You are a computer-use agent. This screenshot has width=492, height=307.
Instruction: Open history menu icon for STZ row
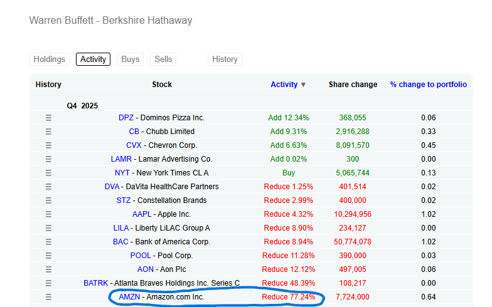click(48, 200)
